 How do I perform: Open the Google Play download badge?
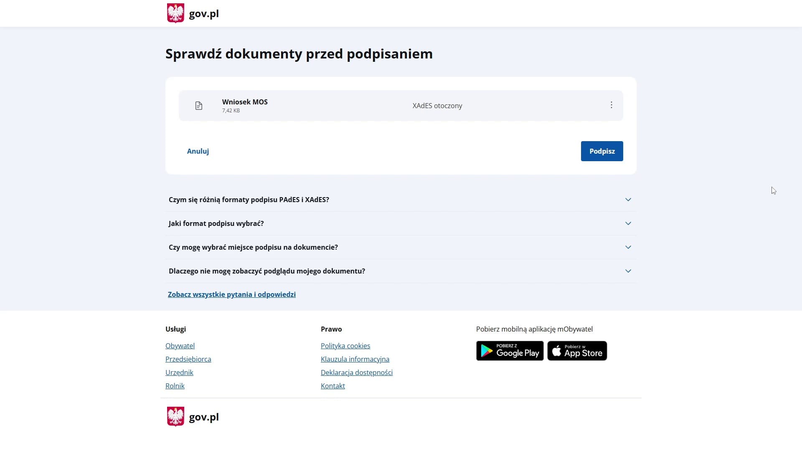(x=510, y=351)
